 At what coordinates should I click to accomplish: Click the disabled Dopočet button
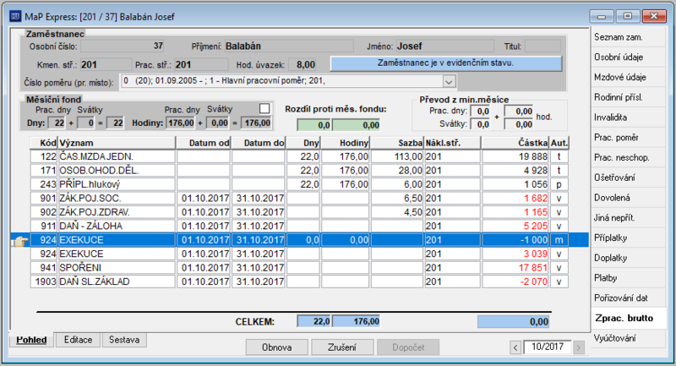(408, 347)
